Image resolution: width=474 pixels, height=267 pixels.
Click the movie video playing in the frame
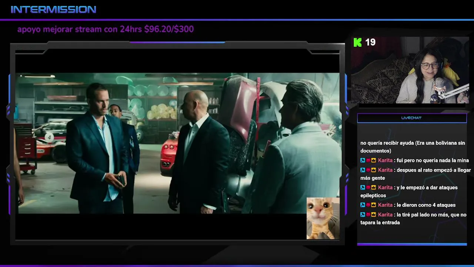click(x=177, y=143)
